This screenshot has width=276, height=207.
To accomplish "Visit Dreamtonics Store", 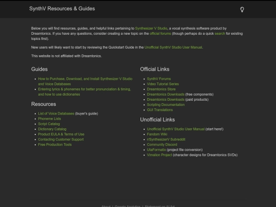I will [x=161, y=89].
